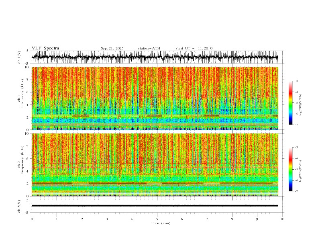Viewport: 318px width, 246px height.
Task: Click the "10" frequency tick on ch.2 spectrogram
Action: coord(27,133)
